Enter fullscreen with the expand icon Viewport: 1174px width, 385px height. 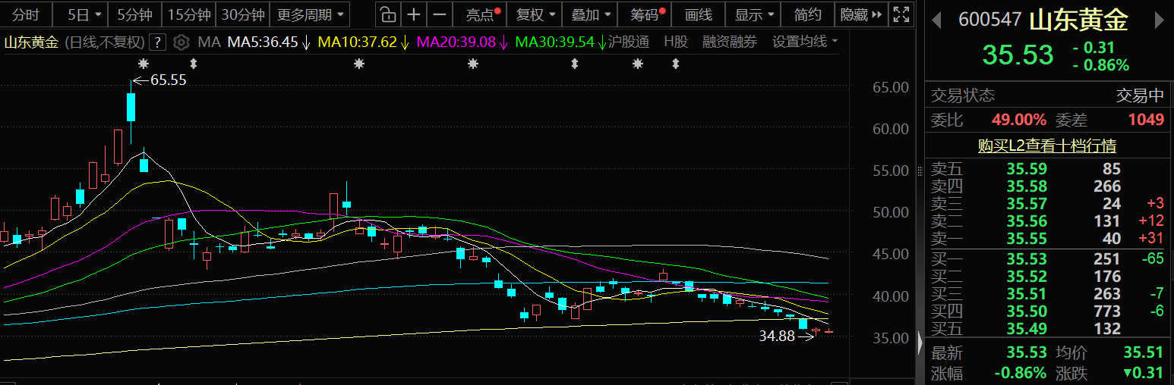click(x=901, y=14)
